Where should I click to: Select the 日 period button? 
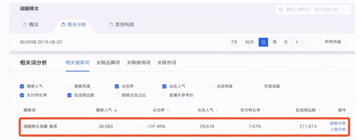click(263, 42)
